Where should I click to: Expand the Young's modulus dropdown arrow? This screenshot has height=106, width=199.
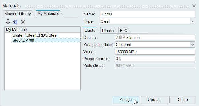192,45
